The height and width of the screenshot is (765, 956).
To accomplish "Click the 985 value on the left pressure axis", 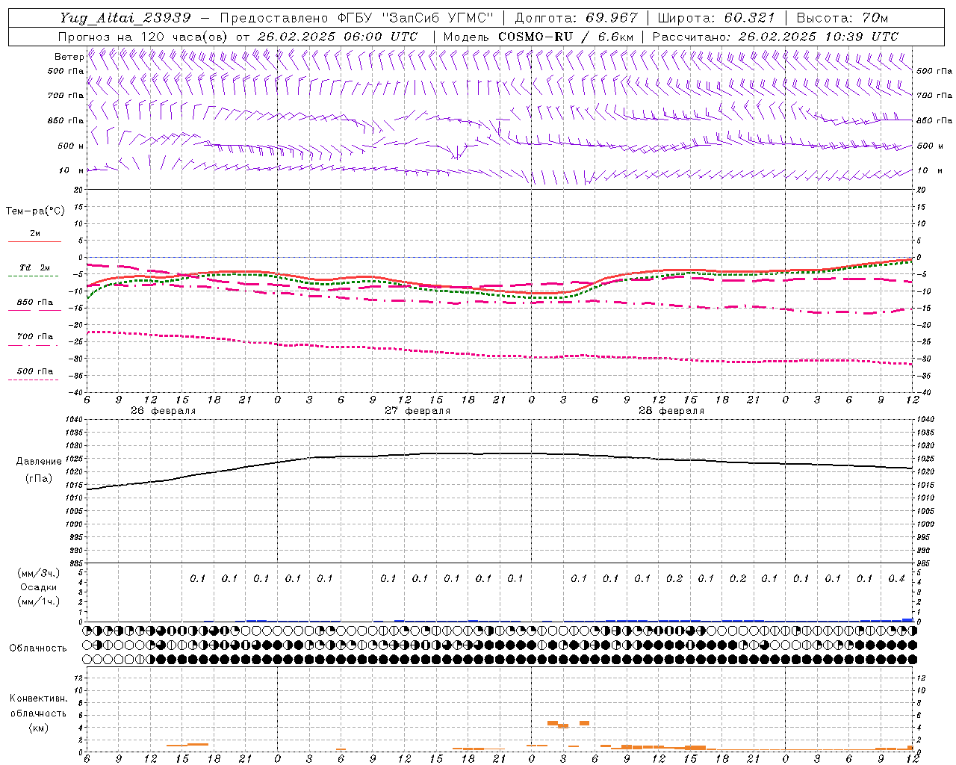I will click(75, 563).
